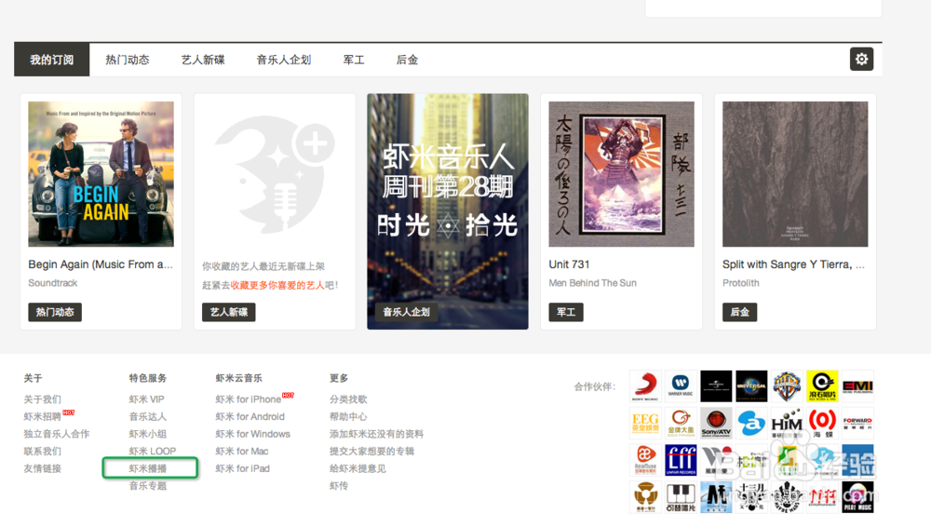Click the AsiaMuse partner logo

tap(645, 460)
